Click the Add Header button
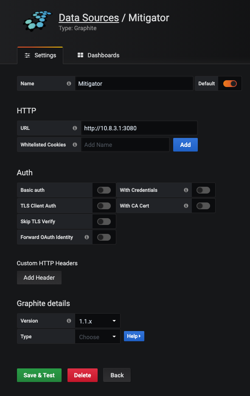 (x=39, y=278)
